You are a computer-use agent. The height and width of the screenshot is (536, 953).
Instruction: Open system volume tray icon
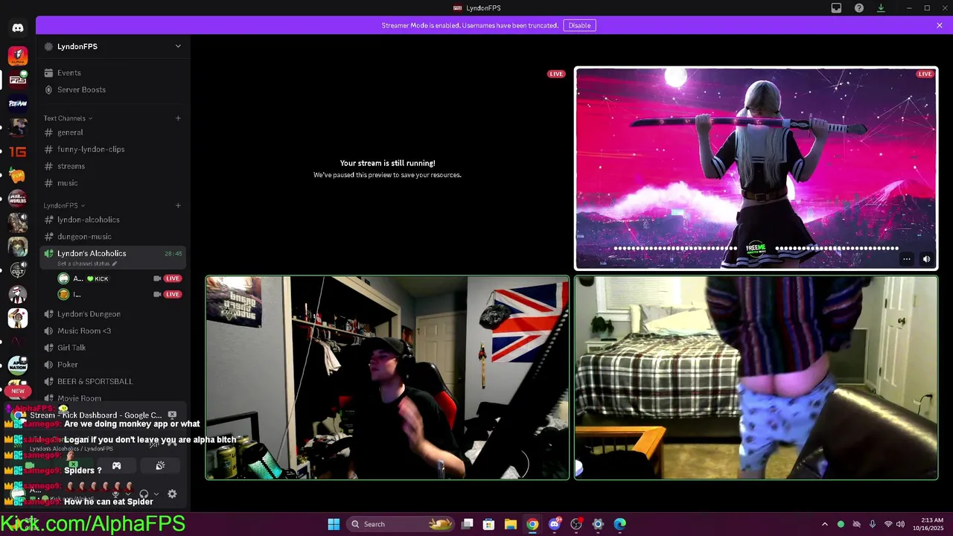[900, 524]
